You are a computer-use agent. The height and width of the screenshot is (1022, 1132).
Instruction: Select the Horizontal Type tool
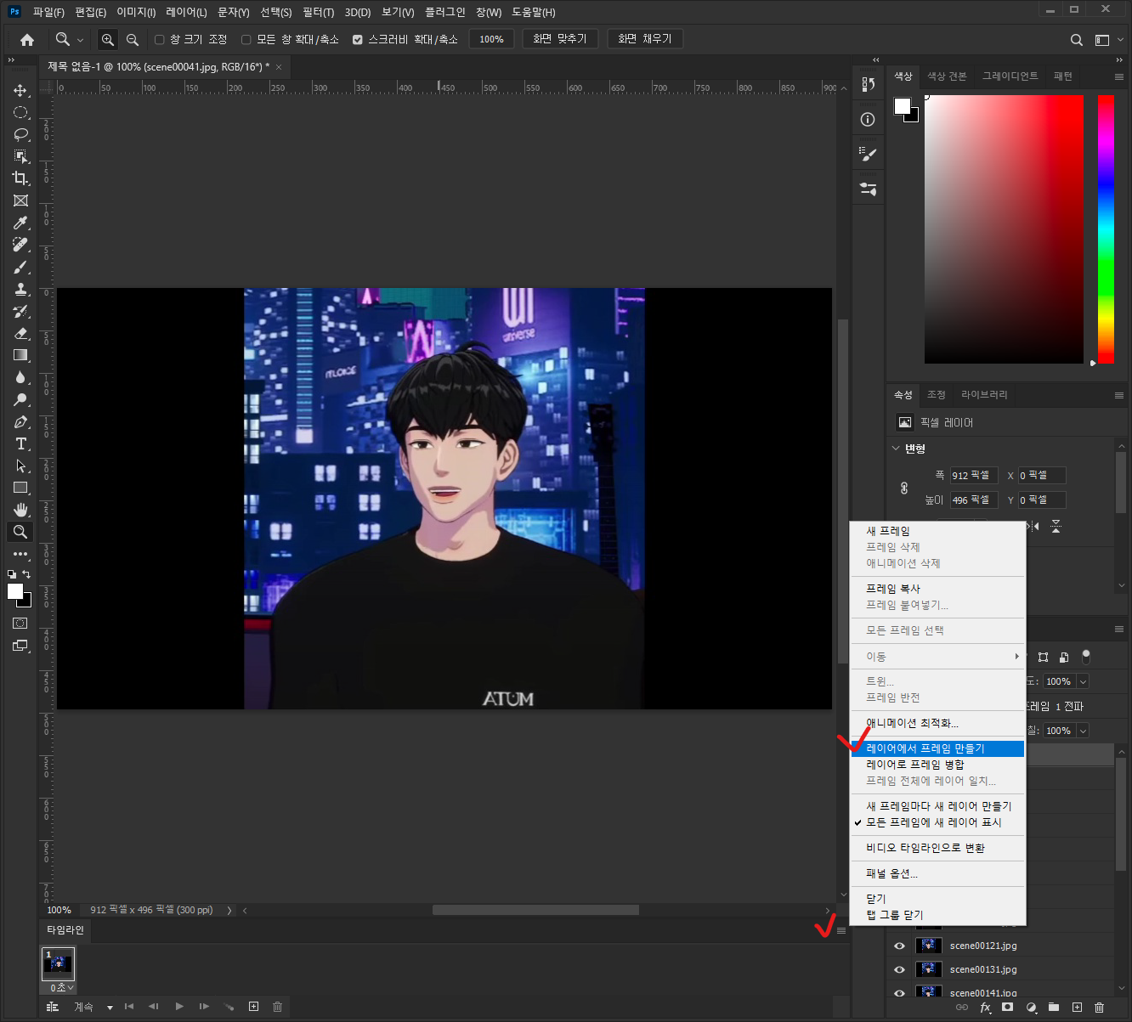20,443
